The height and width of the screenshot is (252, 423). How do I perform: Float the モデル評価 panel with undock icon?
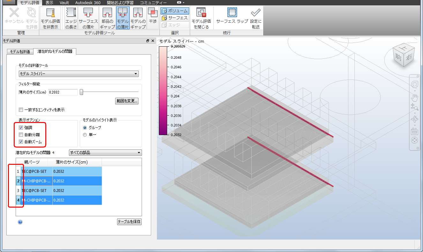[x=148, y=41]
